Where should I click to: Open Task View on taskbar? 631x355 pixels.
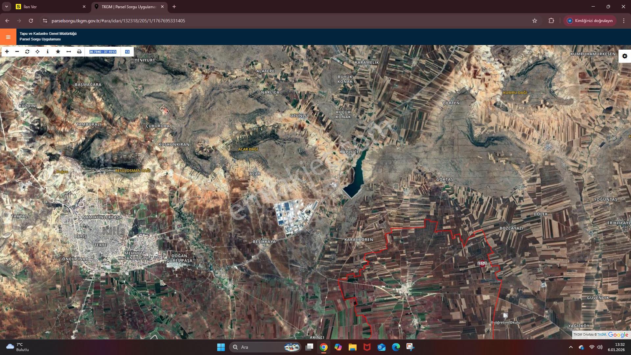click(309, 347)
